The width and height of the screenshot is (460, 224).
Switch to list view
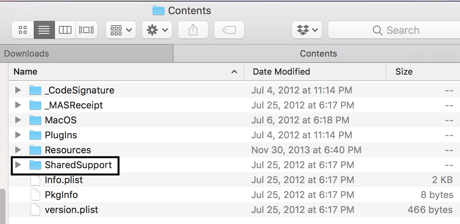click(x=44, y=30)
